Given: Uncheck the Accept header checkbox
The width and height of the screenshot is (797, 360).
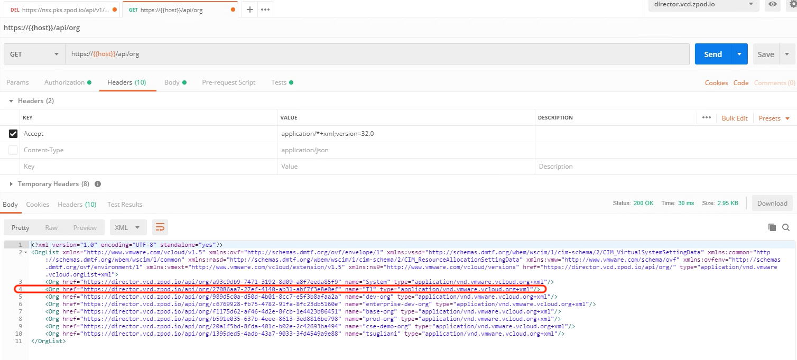Looking at the screenshot, I should pyautogui.click(x=13, y=134).
